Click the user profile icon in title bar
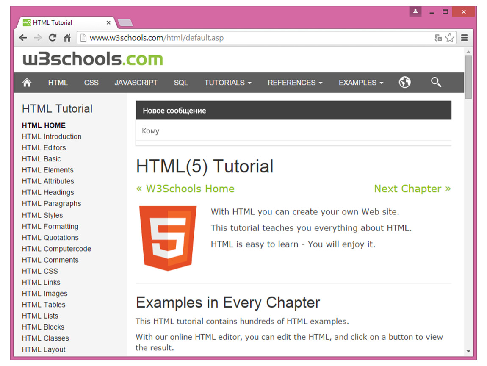487x366 pixels. click(x=415, y=12)
